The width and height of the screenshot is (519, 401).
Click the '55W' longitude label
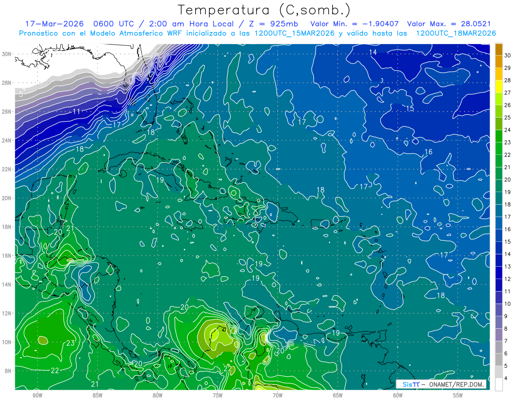click(458, 395)
